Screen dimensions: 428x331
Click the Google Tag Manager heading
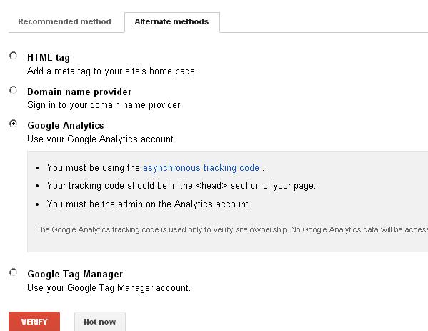tap(75, 274)
